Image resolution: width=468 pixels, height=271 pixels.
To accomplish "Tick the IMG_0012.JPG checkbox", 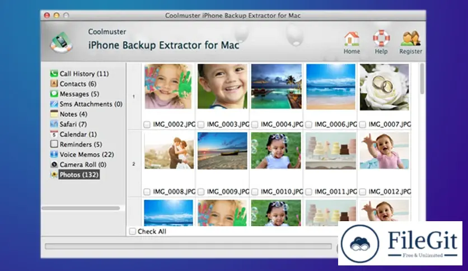I will pyautogui.click(x=363, y=191).
